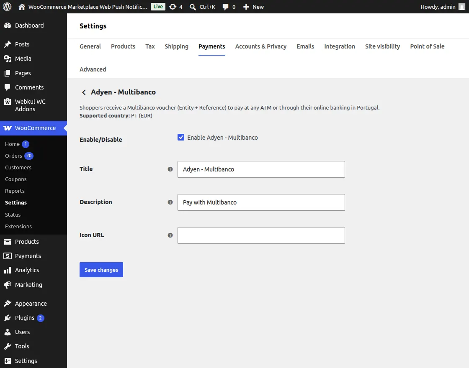Open the Howdy, admin menu
Image resolution: width=469 pixels, height=368 pixels.
point(443,7)
